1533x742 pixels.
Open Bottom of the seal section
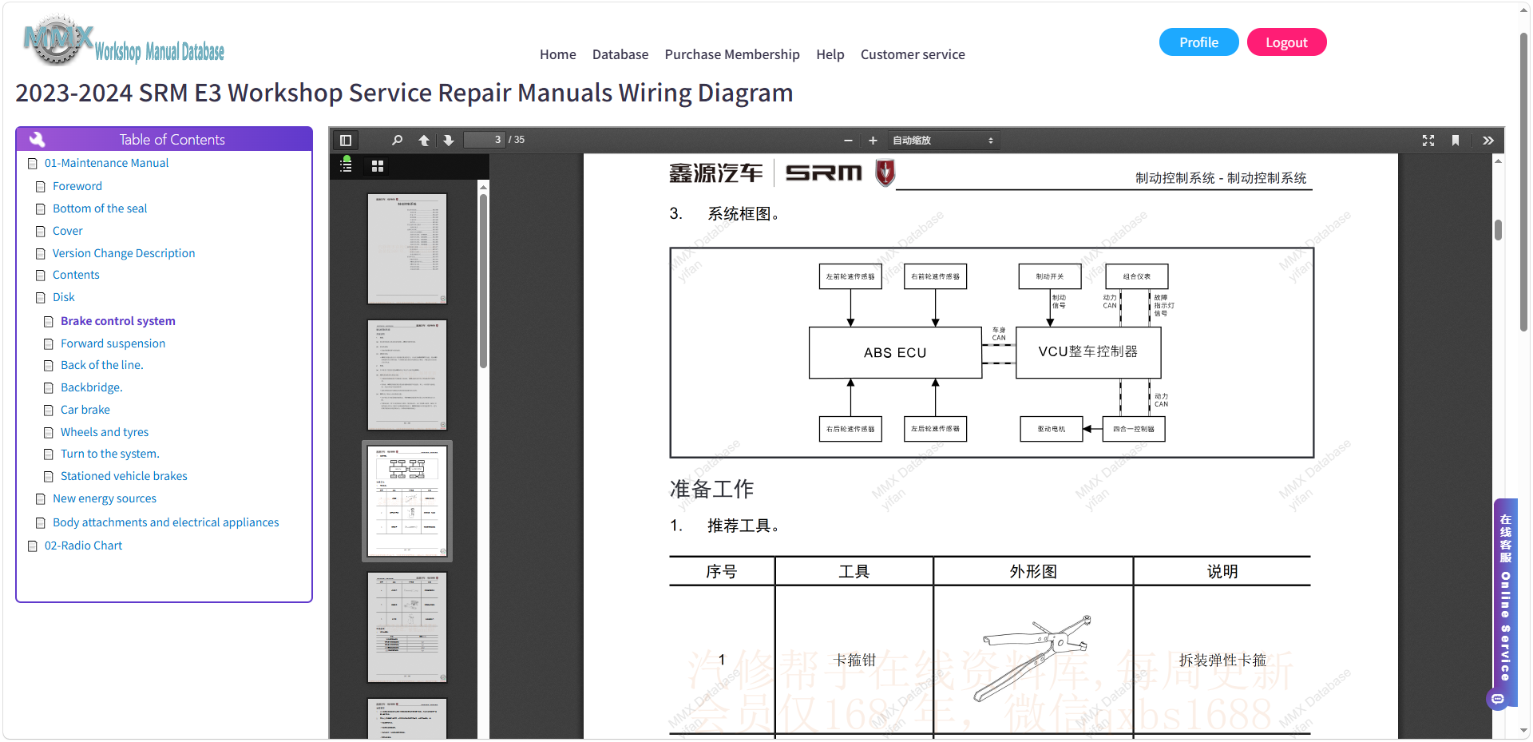(100, 208)
